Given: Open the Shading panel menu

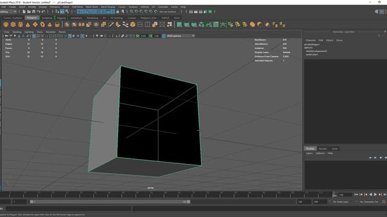Looking at the screenshot, I should click(x=17, y=32).
